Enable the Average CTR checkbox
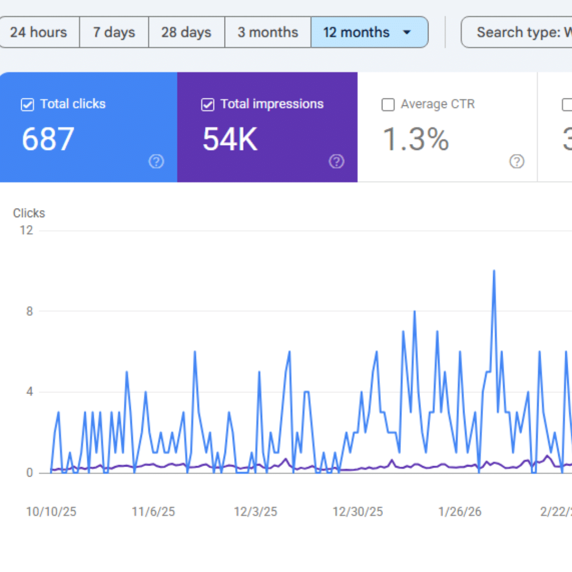This screenshot has height=572, width=572. [x=388, y=105]
